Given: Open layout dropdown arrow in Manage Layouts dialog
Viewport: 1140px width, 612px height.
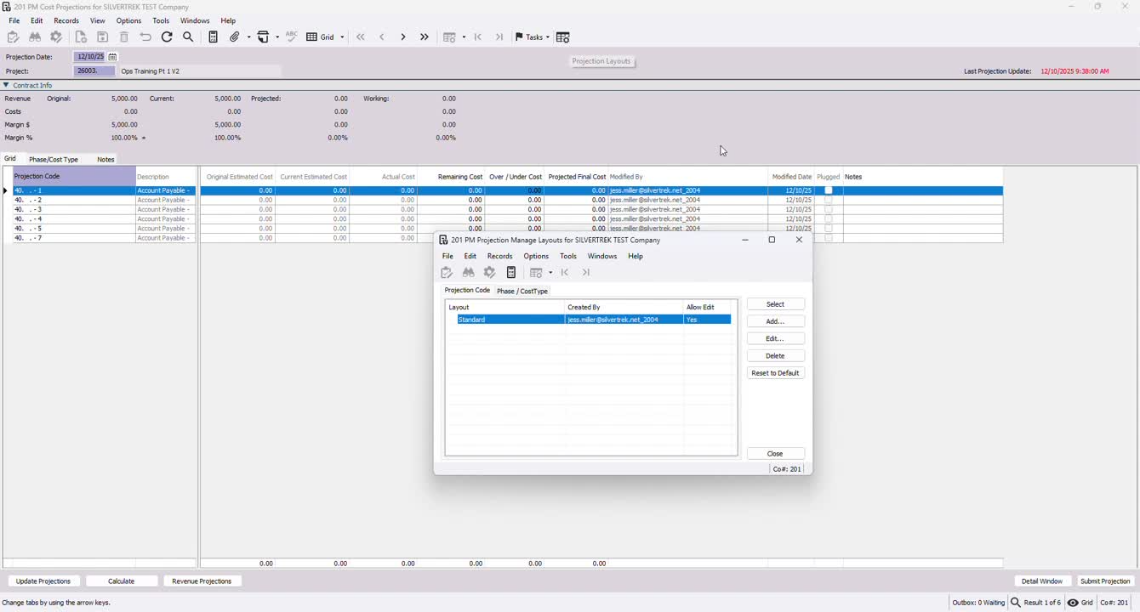Looking at the screenshot, I should 550,273.
